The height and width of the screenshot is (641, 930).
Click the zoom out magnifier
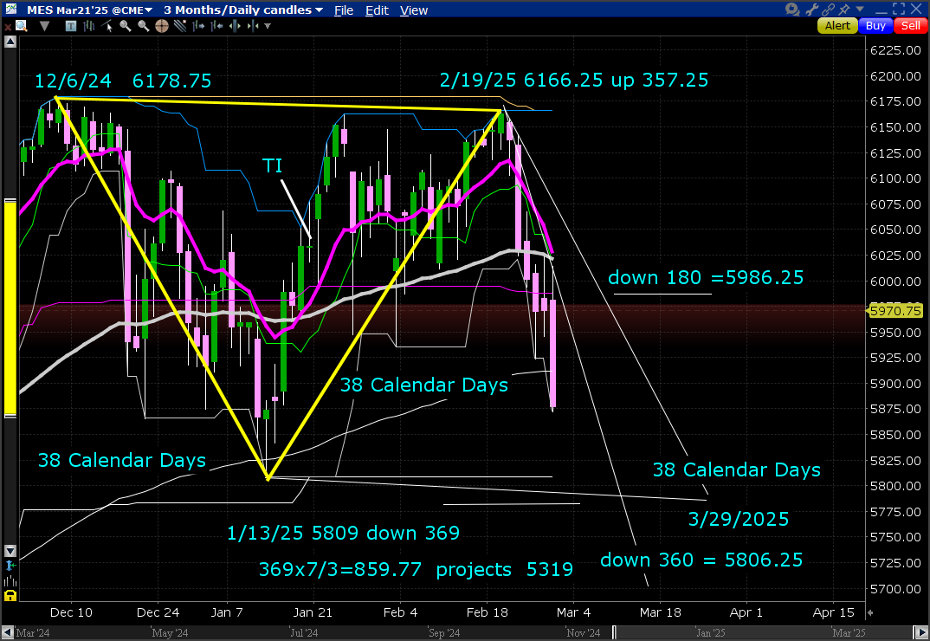[144, 26]
